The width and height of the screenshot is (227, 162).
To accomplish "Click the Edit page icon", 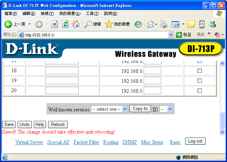I will click(176, 24).
